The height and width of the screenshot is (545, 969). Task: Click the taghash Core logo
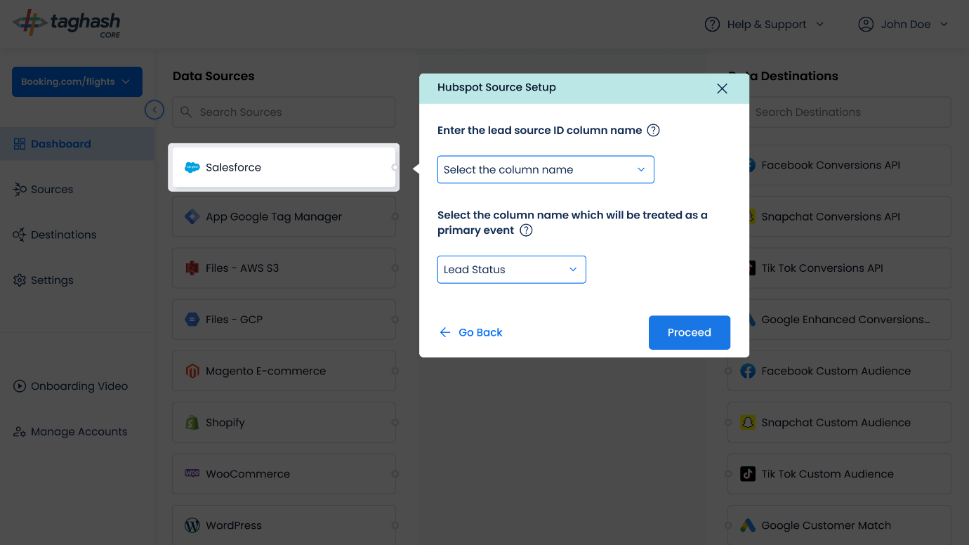(x=67, y=24)
